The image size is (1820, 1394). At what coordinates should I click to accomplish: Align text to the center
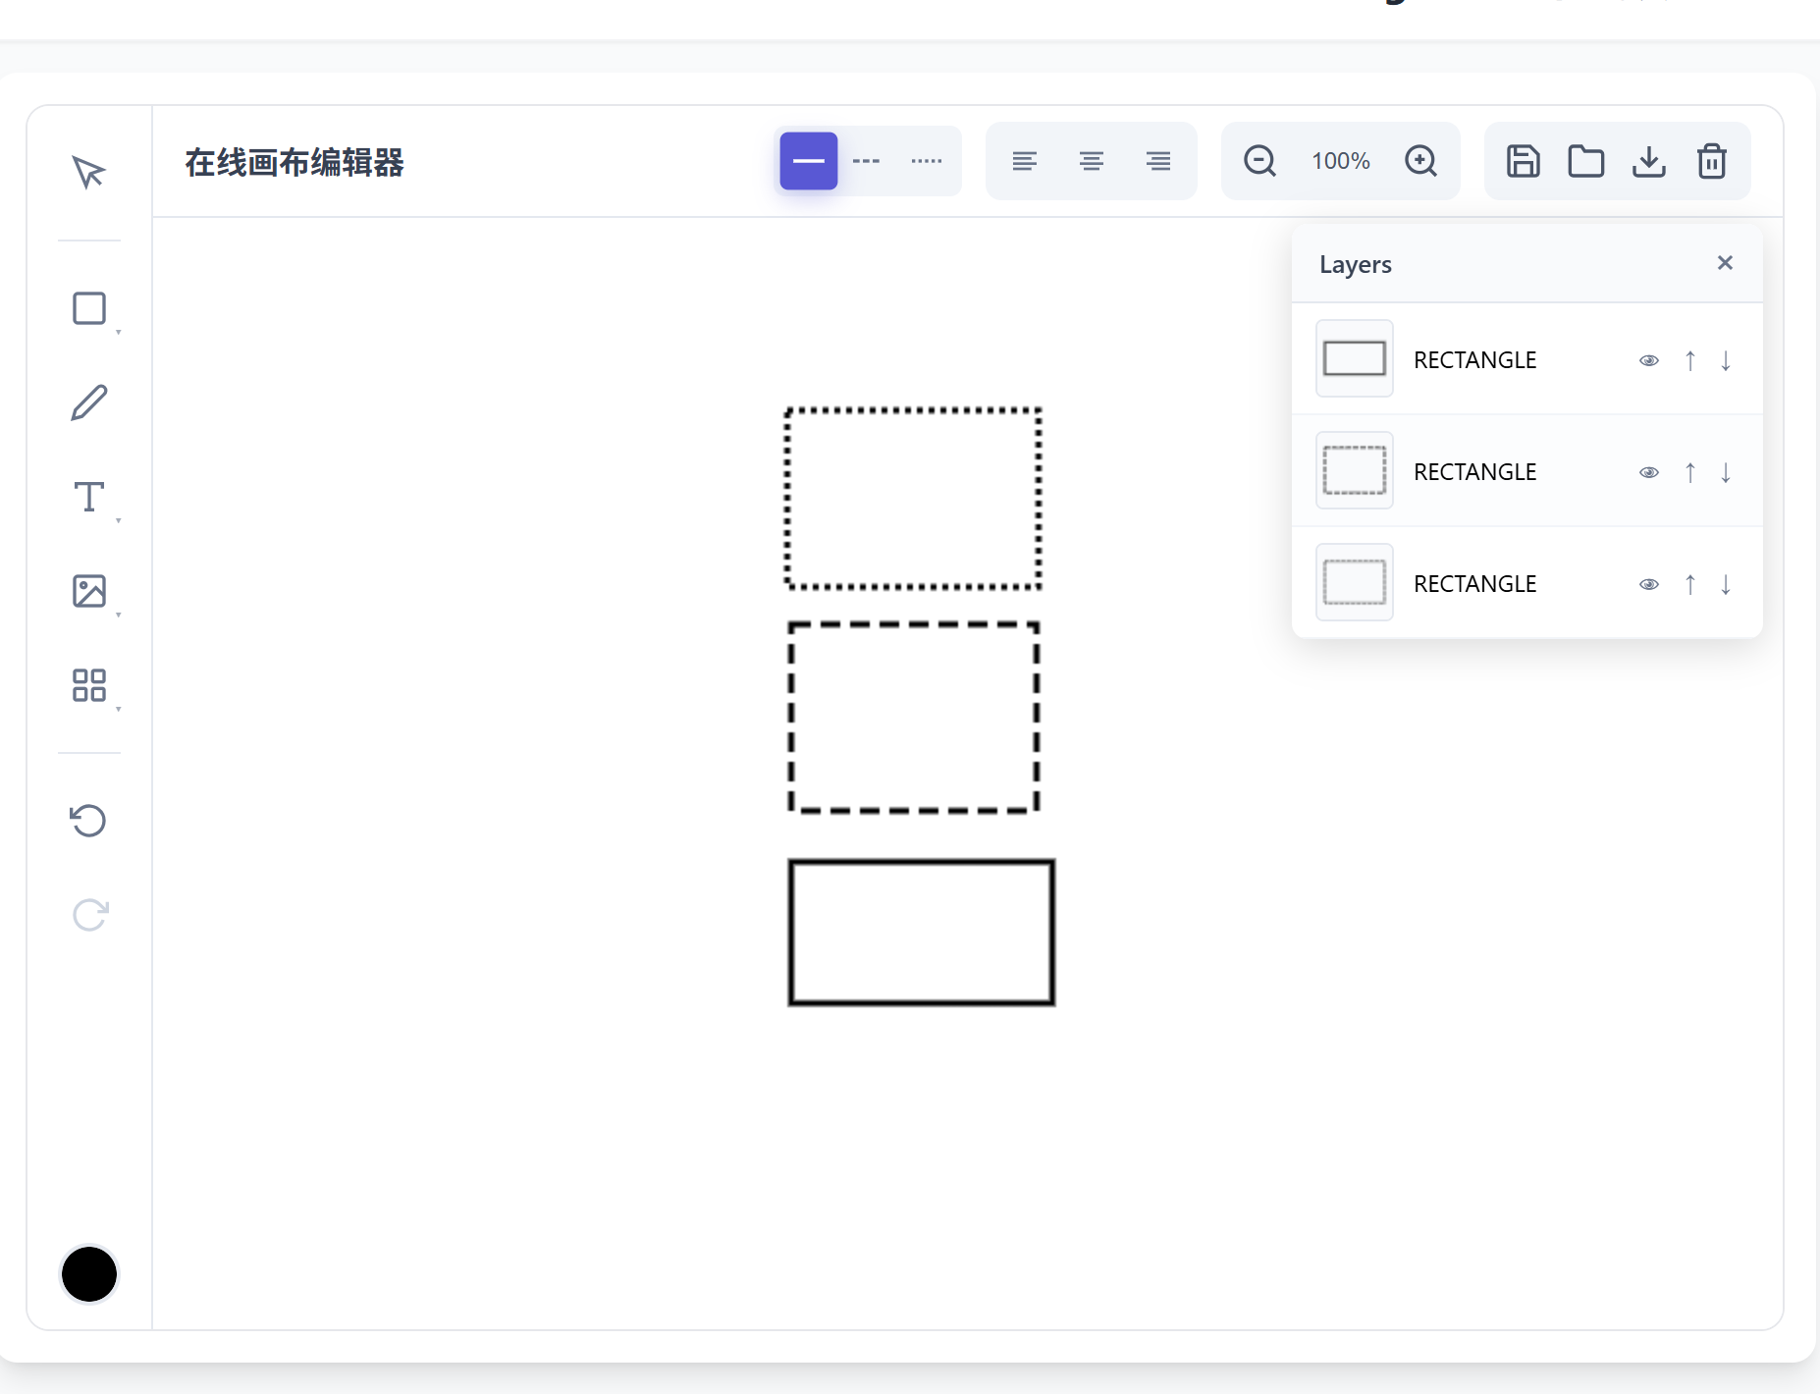[1091, 161]
